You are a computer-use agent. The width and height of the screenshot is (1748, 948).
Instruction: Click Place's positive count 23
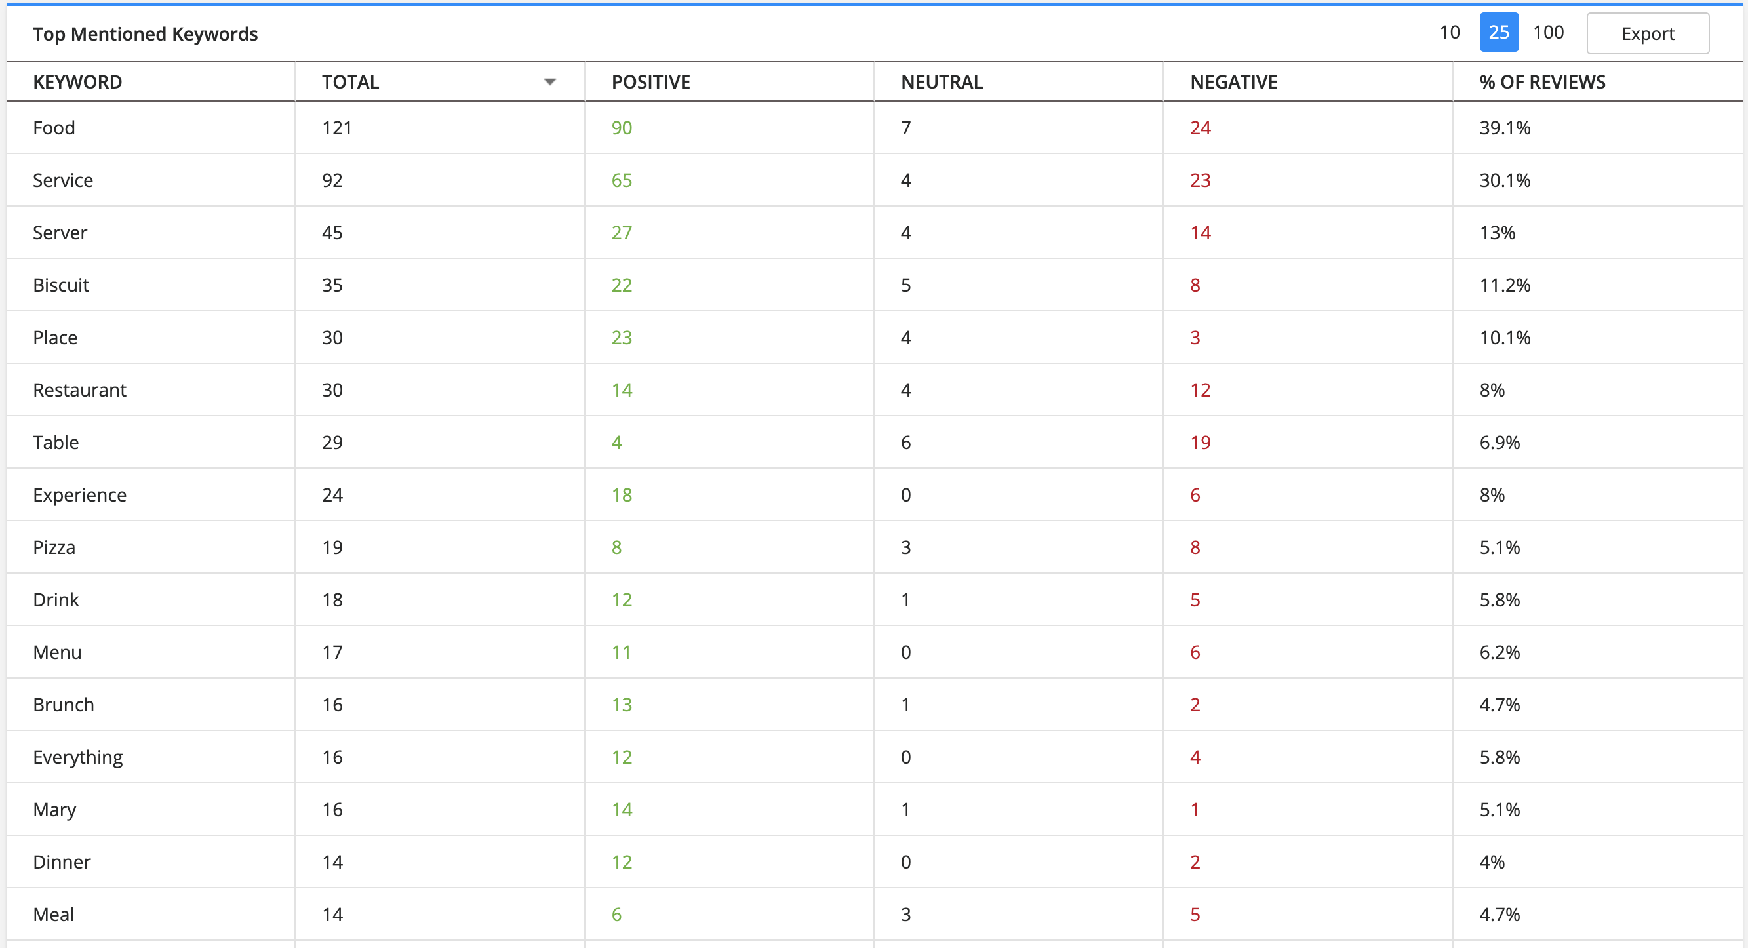[622, 338]
